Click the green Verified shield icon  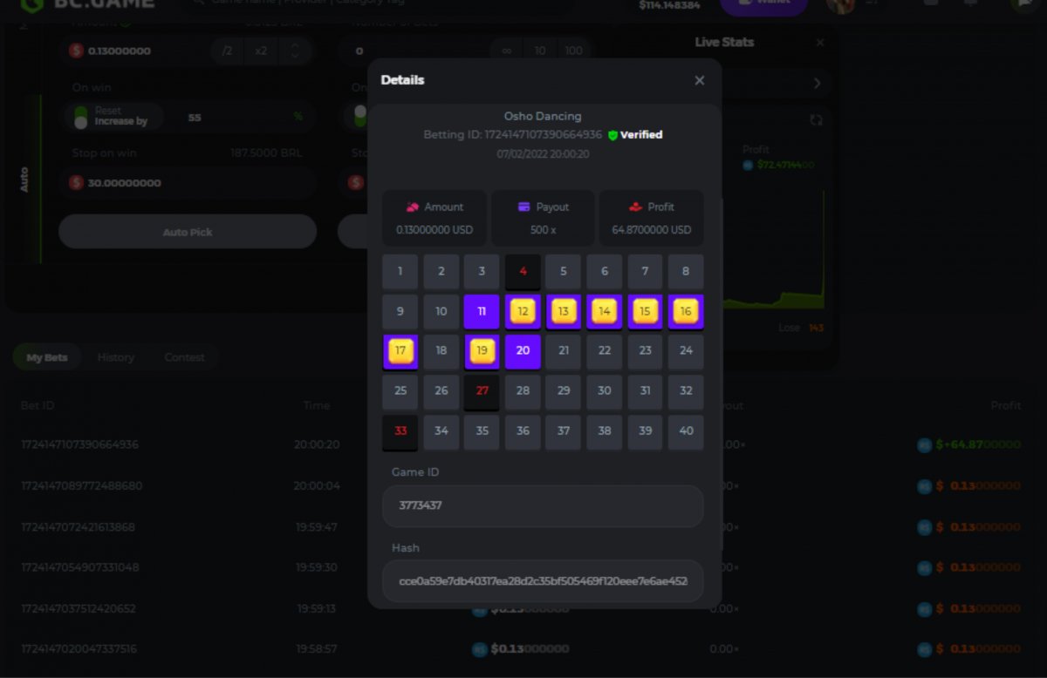pos(612,135)
